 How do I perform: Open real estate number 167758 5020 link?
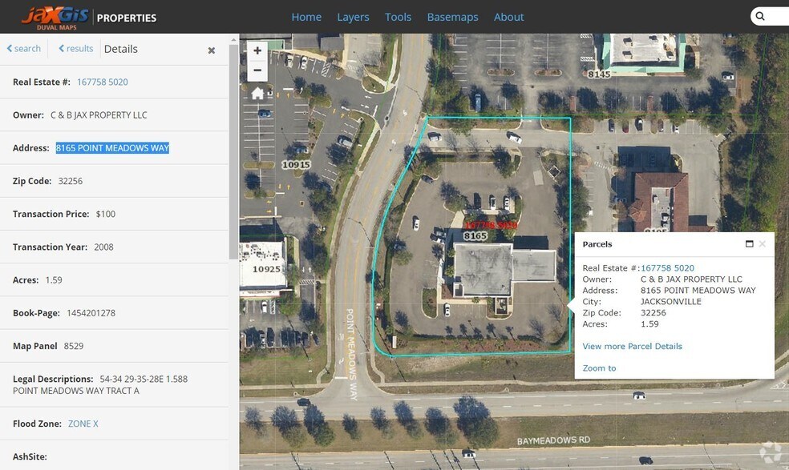[x=102, y=82]
